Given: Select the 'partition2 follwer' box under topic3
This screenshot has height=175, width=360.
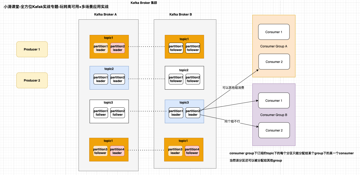Looking at the screenshot, I should [117, 113].
